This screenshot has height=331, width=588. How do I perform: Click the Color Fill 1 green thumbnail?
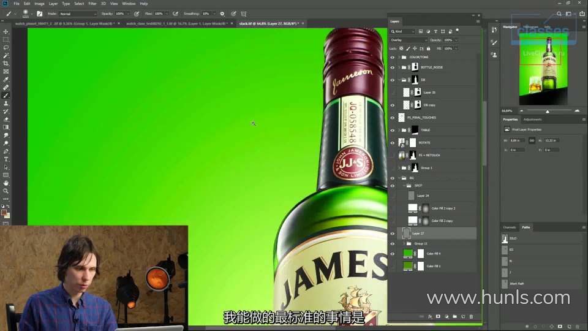[x=408, y=266]
